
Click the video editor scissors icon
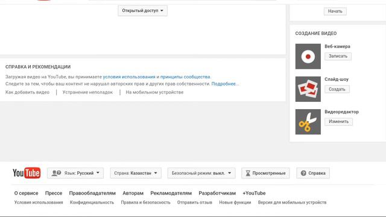click(308, 122)
